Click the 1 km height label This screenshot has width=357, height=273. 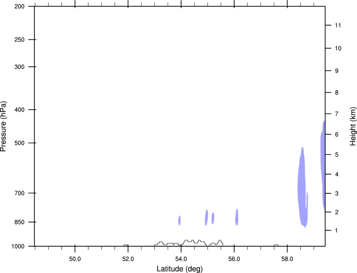coord(336,231)
